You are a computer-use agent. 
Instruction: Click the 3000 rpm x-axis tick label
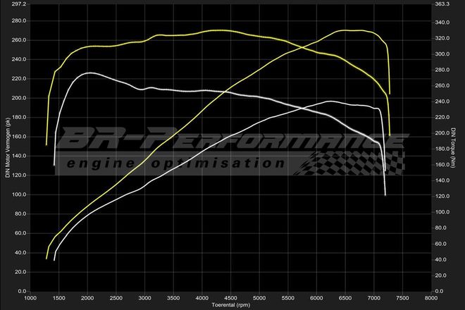click(145, 298)
